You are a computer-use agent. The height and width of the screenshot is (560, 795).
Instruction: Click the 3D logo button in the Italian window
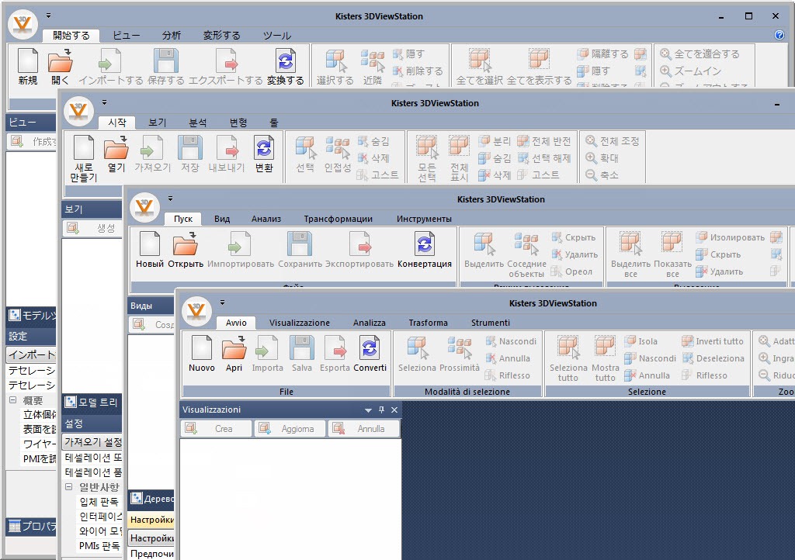196,310
